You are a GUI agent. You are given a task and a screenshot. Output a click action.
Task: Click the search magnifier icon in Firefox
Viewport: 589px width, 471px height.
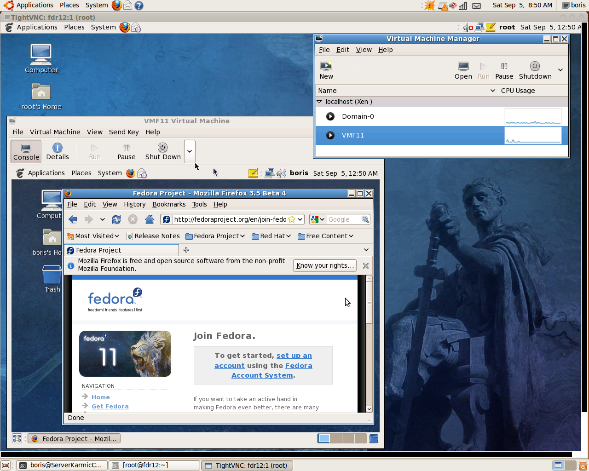pos(365,219)
